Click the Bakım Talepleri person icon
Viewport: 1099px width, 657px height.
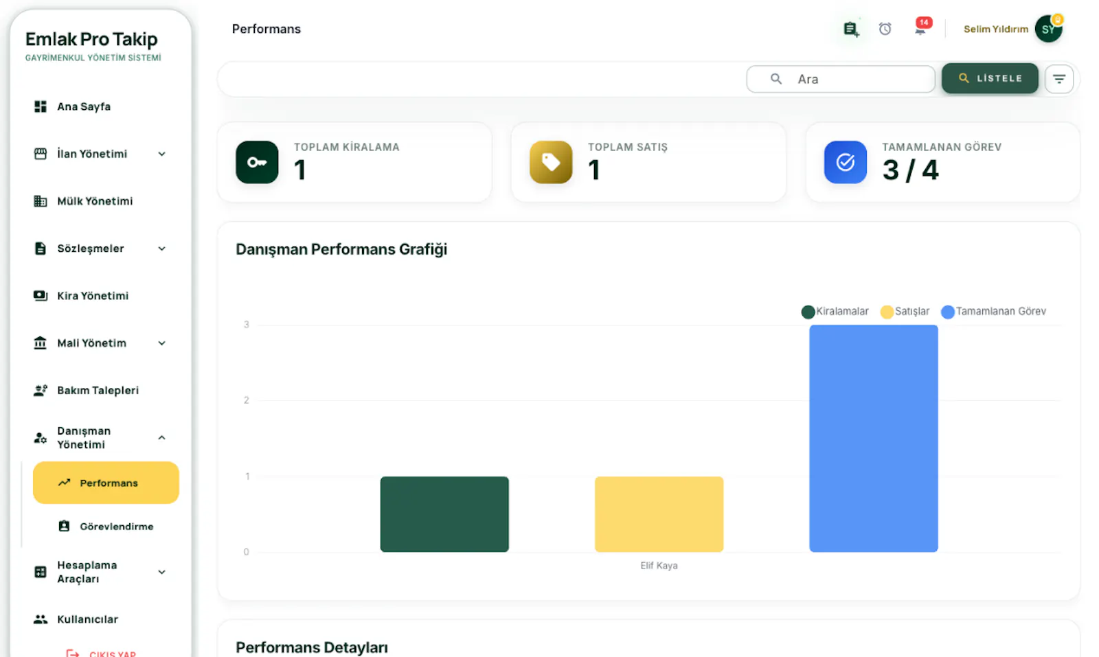41,390
